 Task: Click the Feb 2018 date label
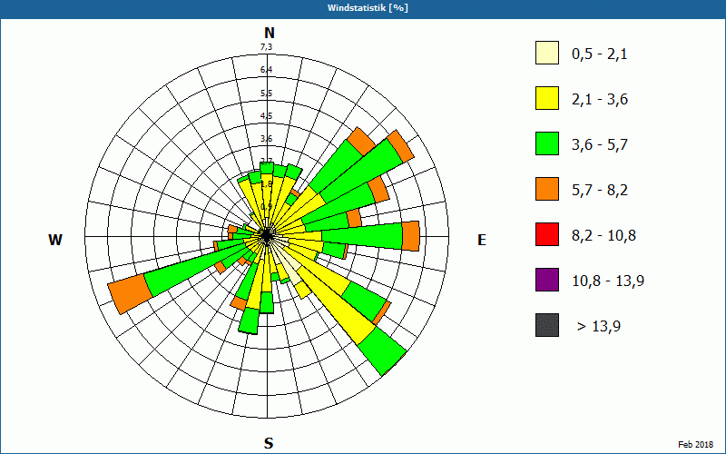coord(696,444)
